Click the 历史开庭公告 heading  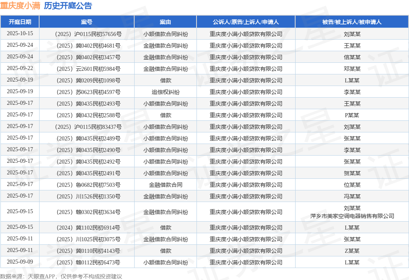(x=68, y=6)
